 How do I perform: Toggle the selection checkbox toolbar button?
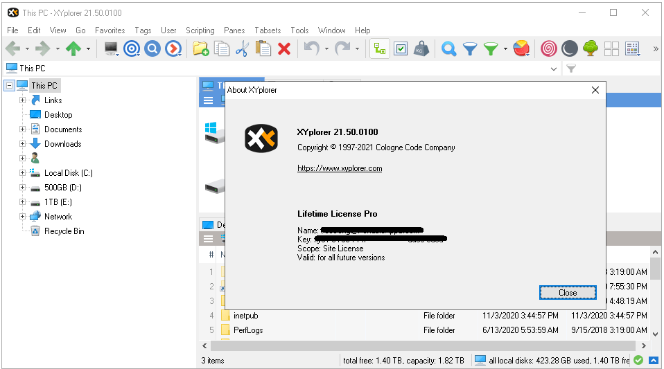pyautogui.click(x=401, y=49)
